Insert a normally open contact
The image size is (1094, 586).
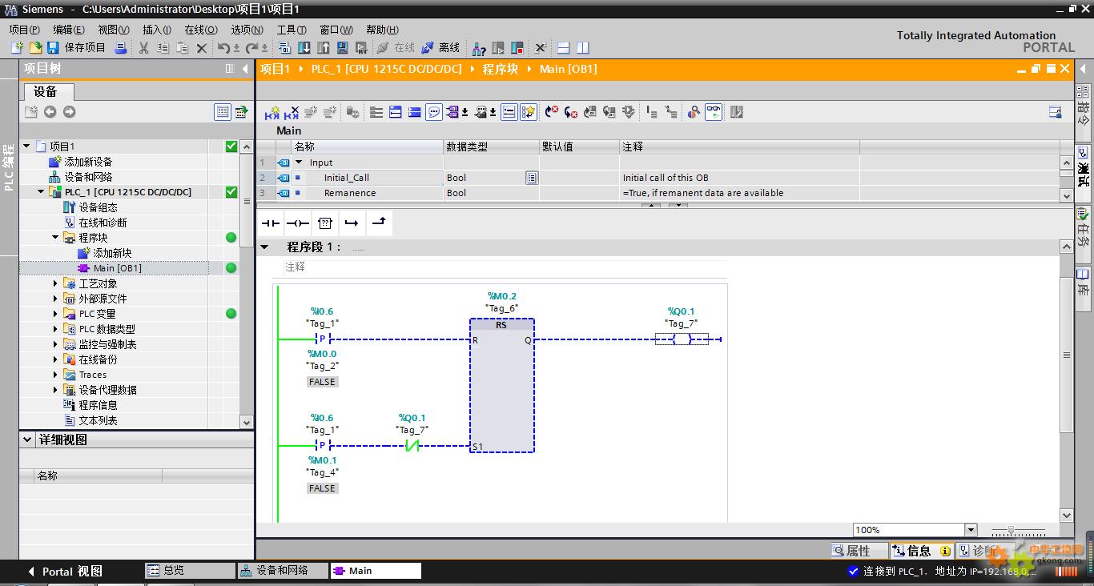click(271, 223)
